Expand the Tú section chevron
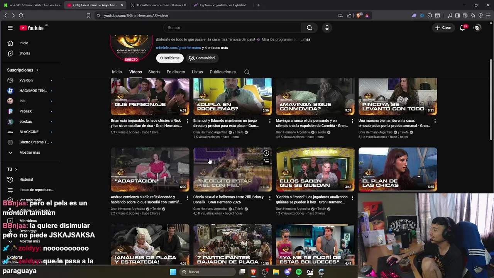This screenshot has height=278, width=494. 16,170
